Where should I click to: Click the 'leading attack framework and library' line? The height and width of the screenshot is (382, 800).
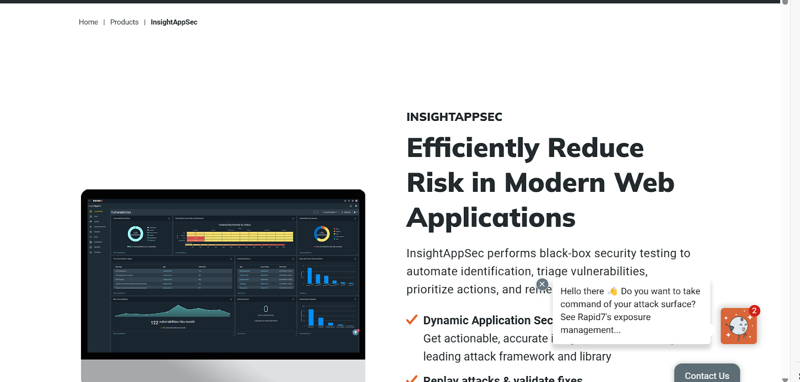click(517, 357)
